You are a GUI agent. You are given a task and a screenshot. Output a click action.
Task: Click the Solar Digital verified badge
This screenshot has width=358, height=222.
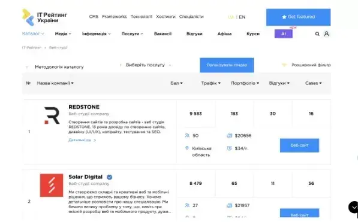point(109,177)
